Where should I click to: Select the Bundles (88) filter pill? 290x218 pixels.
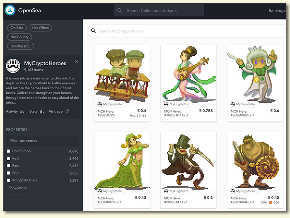tap(20, 46)
